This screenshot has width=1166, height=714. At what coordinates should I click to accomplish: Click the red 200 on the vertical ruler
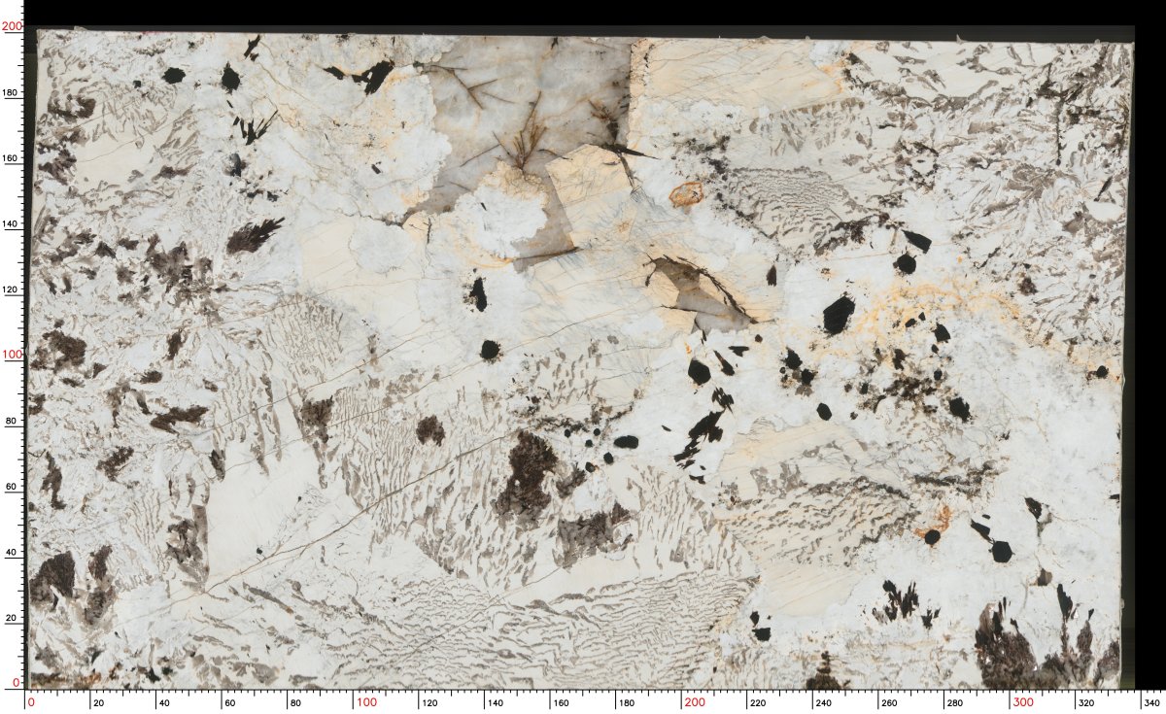(13, 27)
